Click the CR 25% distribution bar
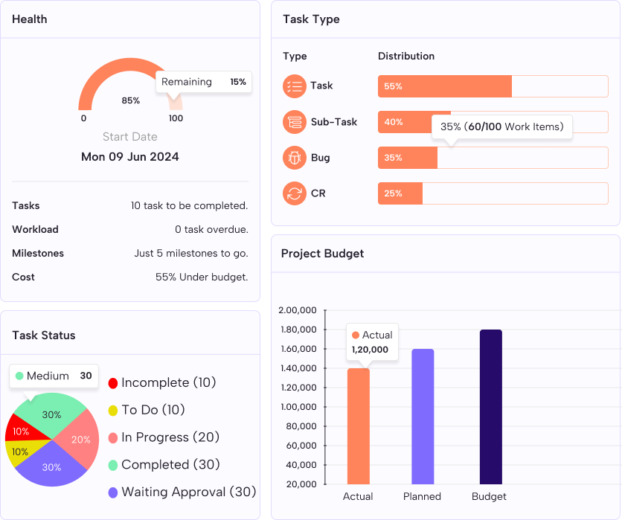 pyautogui.click(x=400, y=193)
